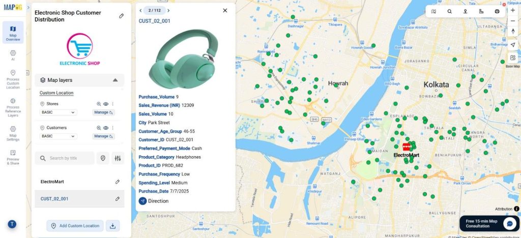This screenshot has width=521, height=238.
Task: Open more options for Stores layer
Action: click(112, 104)
